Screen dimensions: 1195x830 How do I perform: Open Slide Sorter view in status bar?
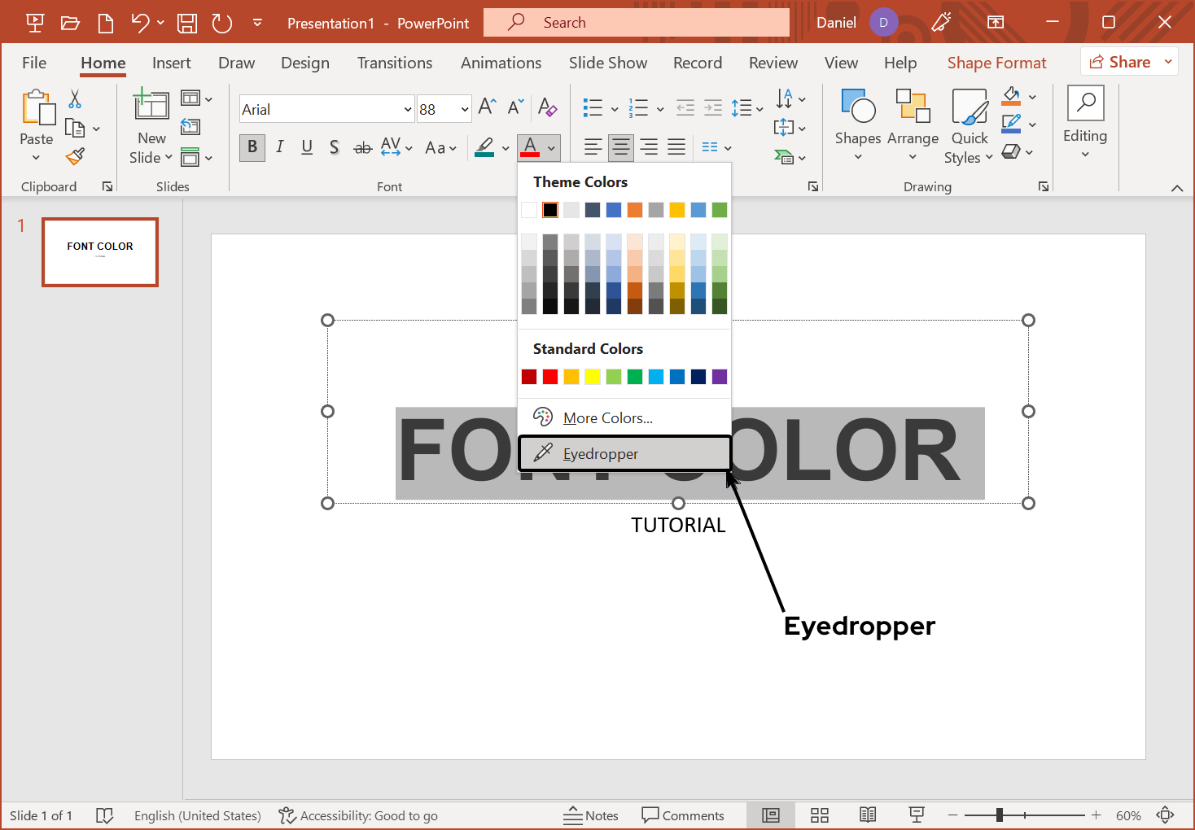pyautogui.click(x=820, y=815)
